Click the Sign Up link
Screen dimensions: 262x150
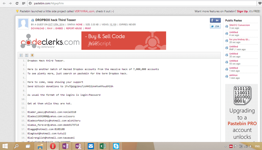coord(242,11)
